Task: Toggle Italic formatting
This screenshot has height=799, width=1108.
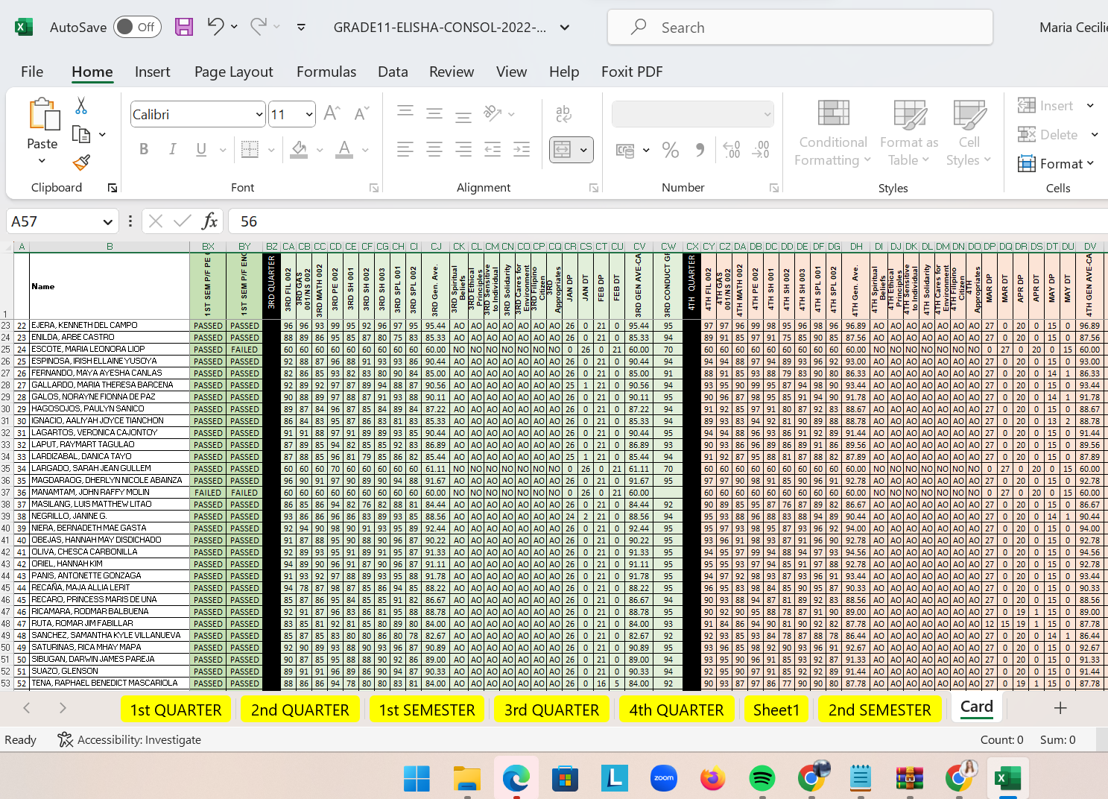Action: point(172,149)
